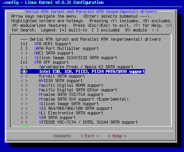This screenshot has height=152, width=184.
Task: Select NVIDIA SATA support entry
Action: [x=61, y=81]
